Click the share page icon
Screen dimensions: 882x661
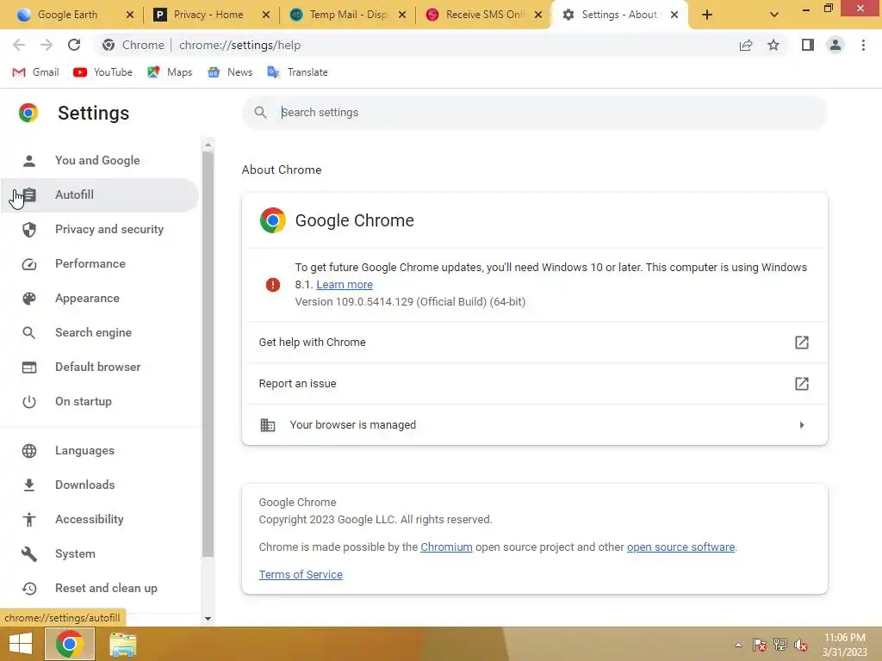[746, 45]
